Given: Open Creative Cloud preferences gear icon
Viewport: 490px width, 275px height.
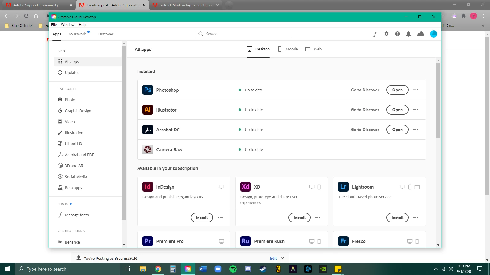Looking at the screenshot, I should tap(386, 34).
